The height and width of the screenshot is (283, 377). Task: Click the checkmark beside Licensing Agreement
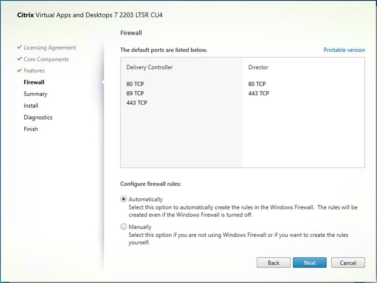(19, 47)
